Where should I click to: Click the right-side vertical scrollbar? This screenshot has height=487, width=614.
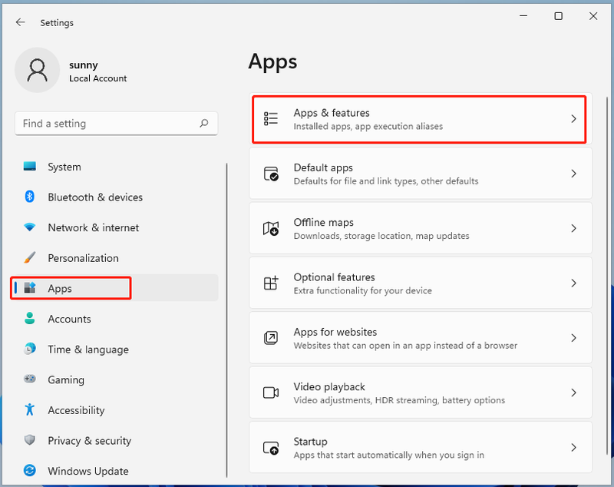607,274
